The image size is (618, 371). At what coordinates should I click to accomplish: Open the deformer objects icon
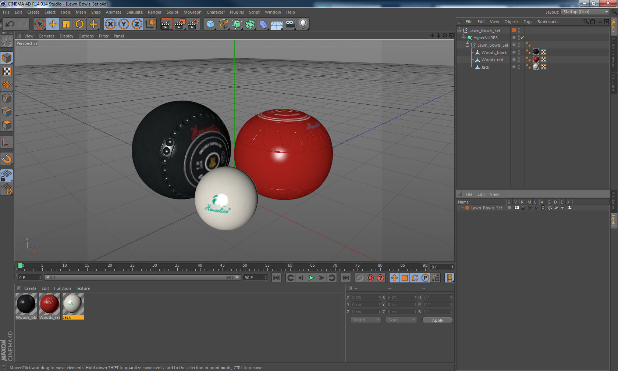tap(264, 24)
